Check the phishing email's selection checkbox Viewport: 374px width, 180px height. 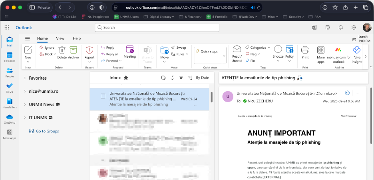(x=103, y=96)
